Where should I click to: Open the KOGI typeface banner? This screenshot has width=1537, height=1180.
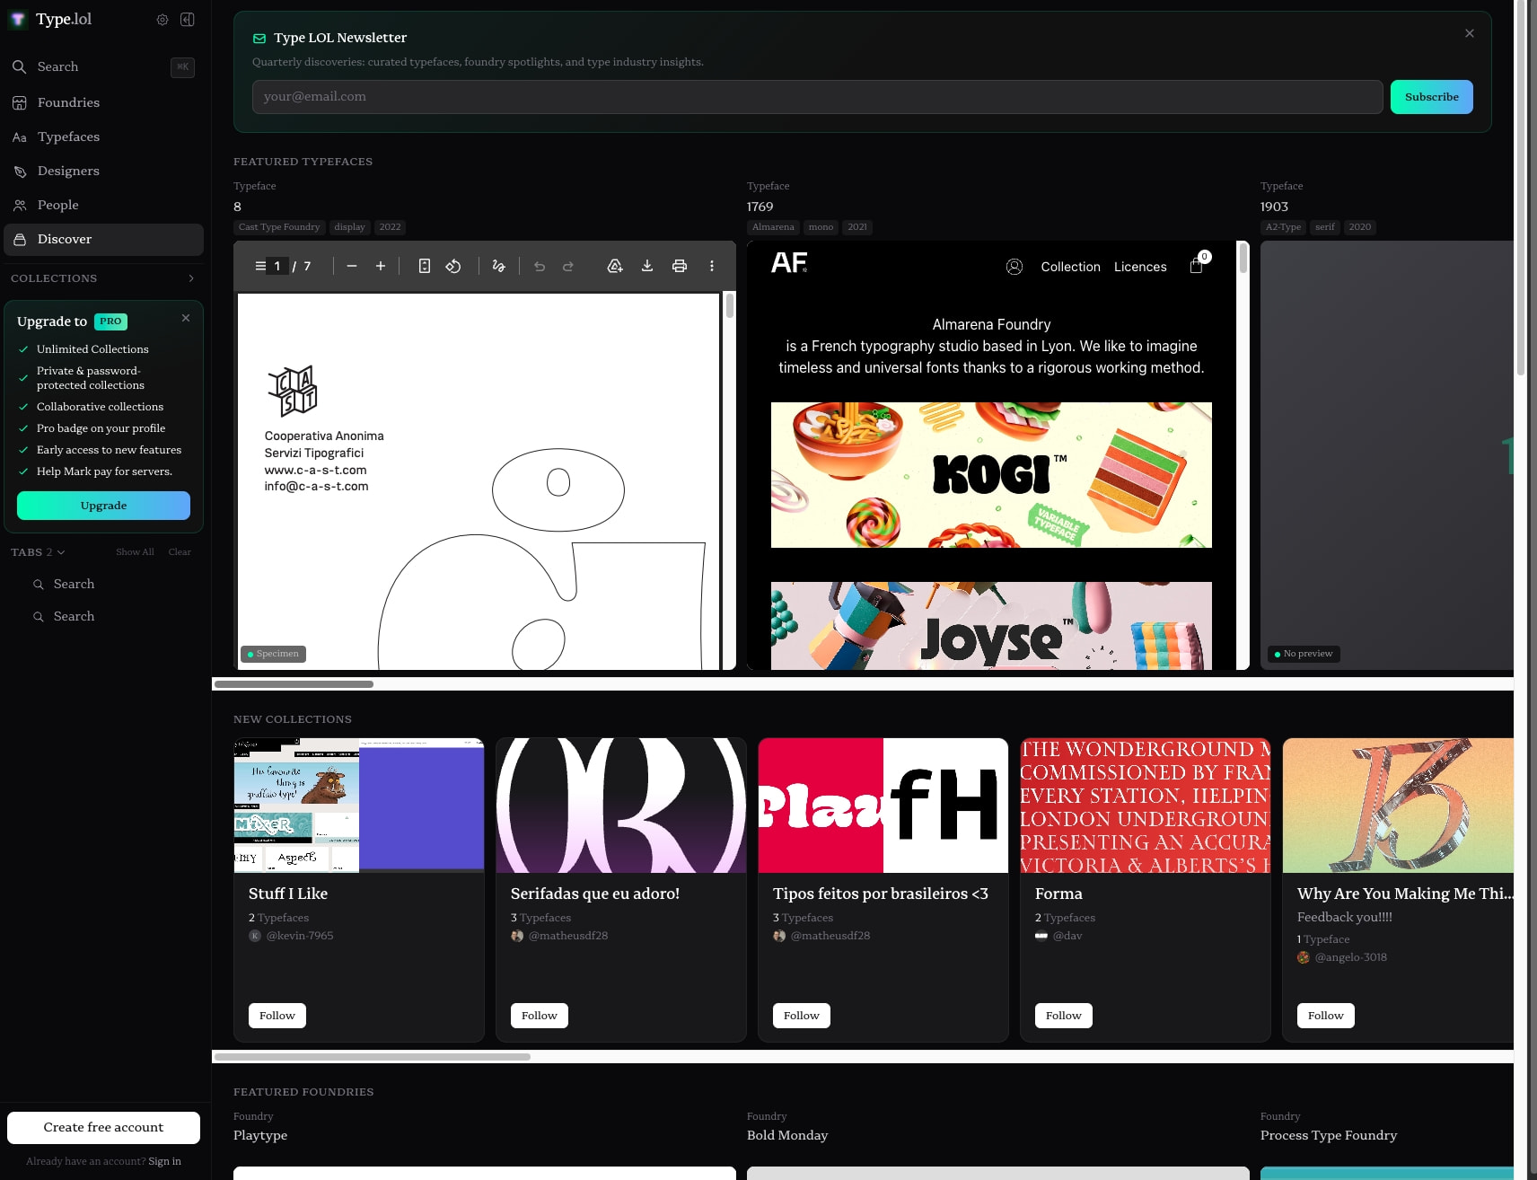[991, 475]
